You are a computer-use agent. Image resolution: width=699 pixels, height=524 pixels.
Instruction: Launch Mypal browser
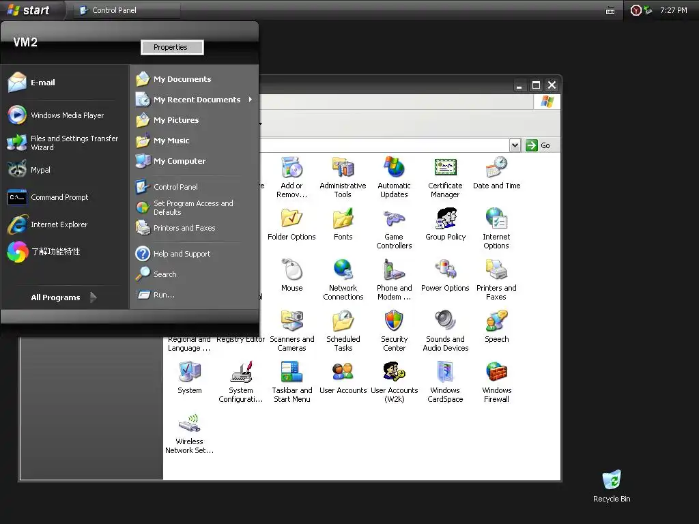(63, 170)
